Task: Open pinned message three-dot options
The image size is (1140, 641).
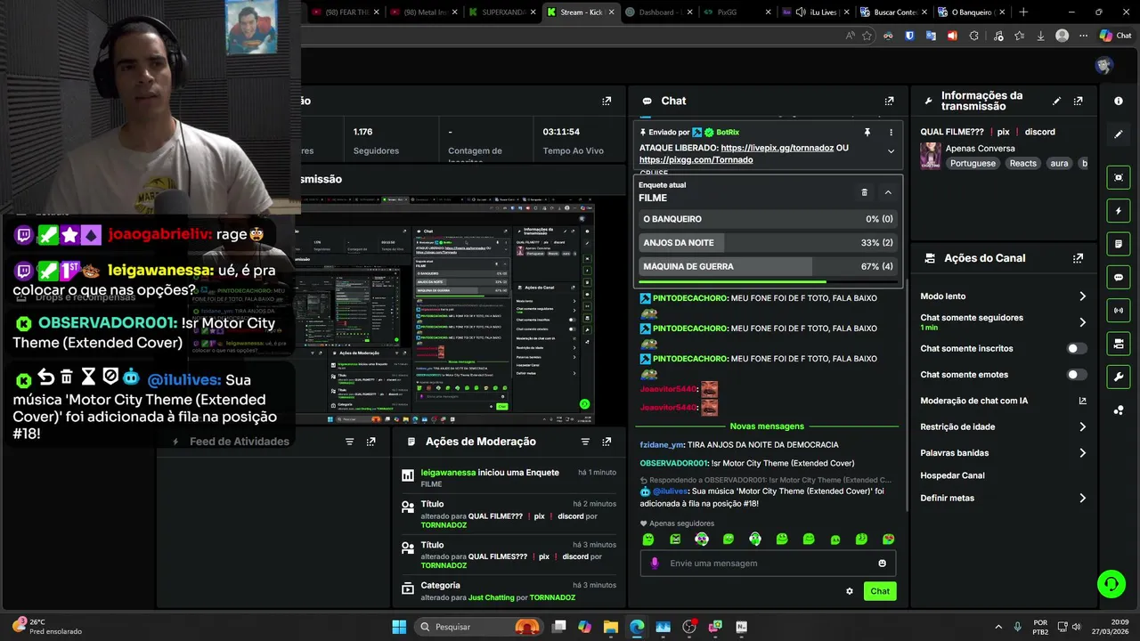Action: coord(891,132)
